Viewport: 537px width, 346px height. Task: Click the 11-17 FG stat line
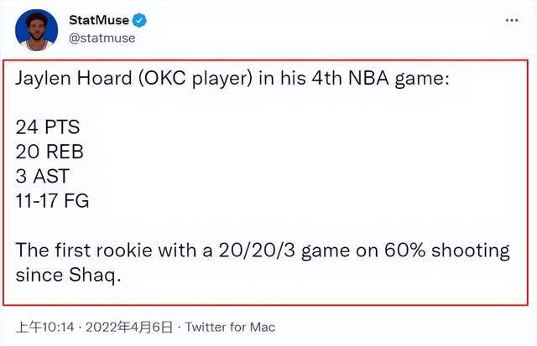pos(52,200)
